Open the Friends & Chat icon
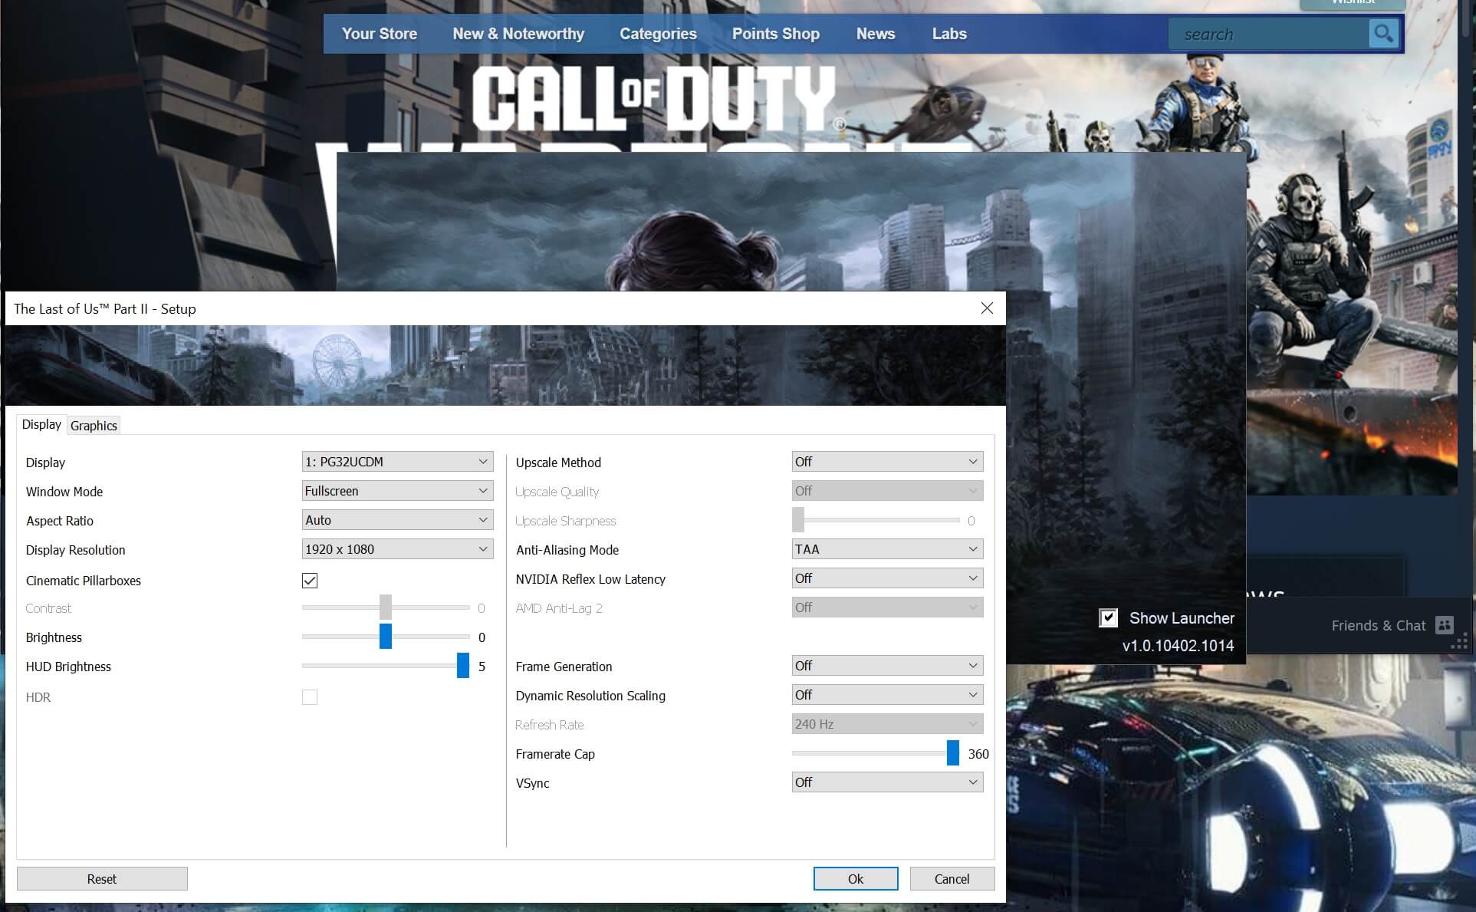 coord(1444,625)
